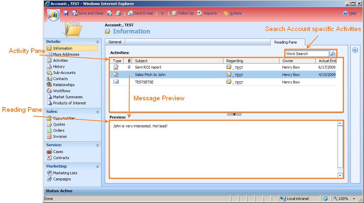
Task: Sort activities by Actual End column
Action: (326, 61)
